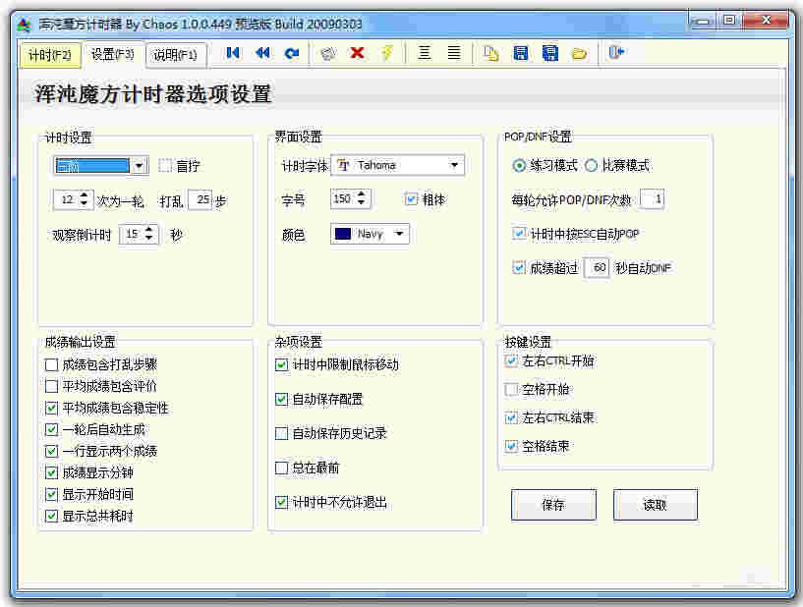
Task: Toggle the 粗体 bold checkbox
Action: point(411,199)
